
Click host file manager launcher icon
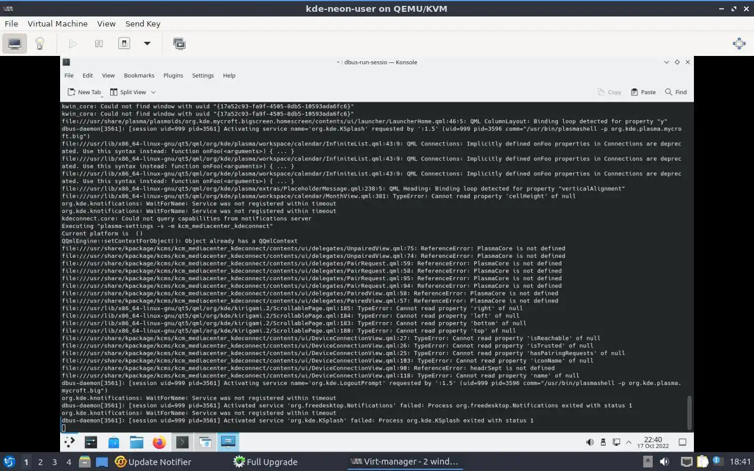(x=84, y=462)
